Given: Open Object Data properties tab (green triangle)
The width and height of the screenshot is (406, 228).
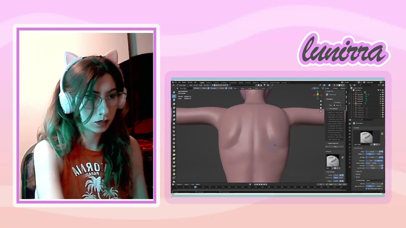Looking at the screenshot, I should 350,160.
